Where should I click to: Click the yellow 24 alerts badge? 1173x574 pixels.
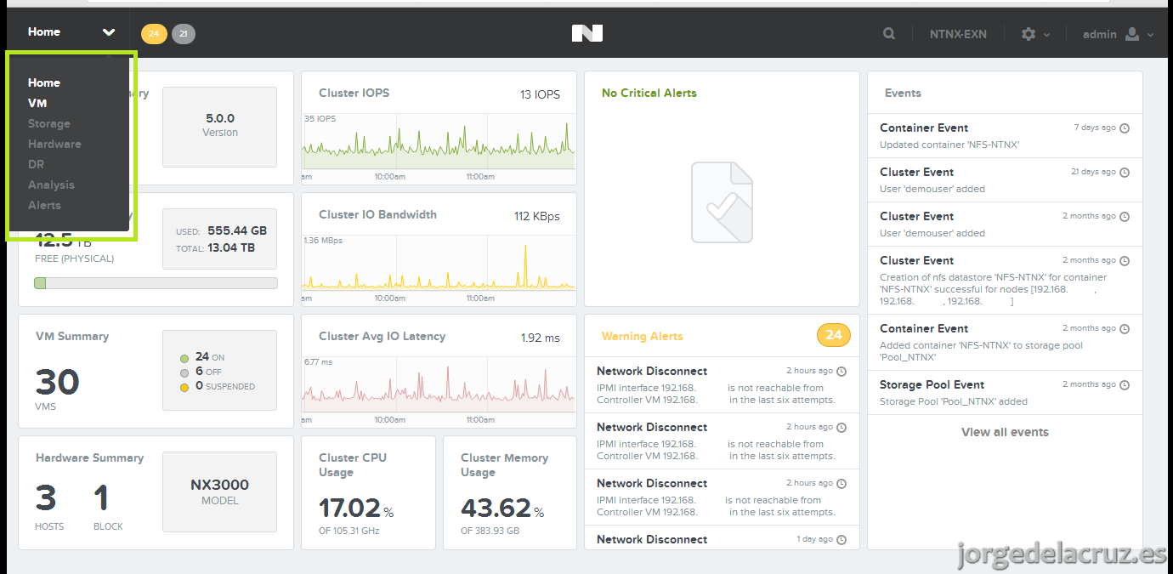point(154,34)
